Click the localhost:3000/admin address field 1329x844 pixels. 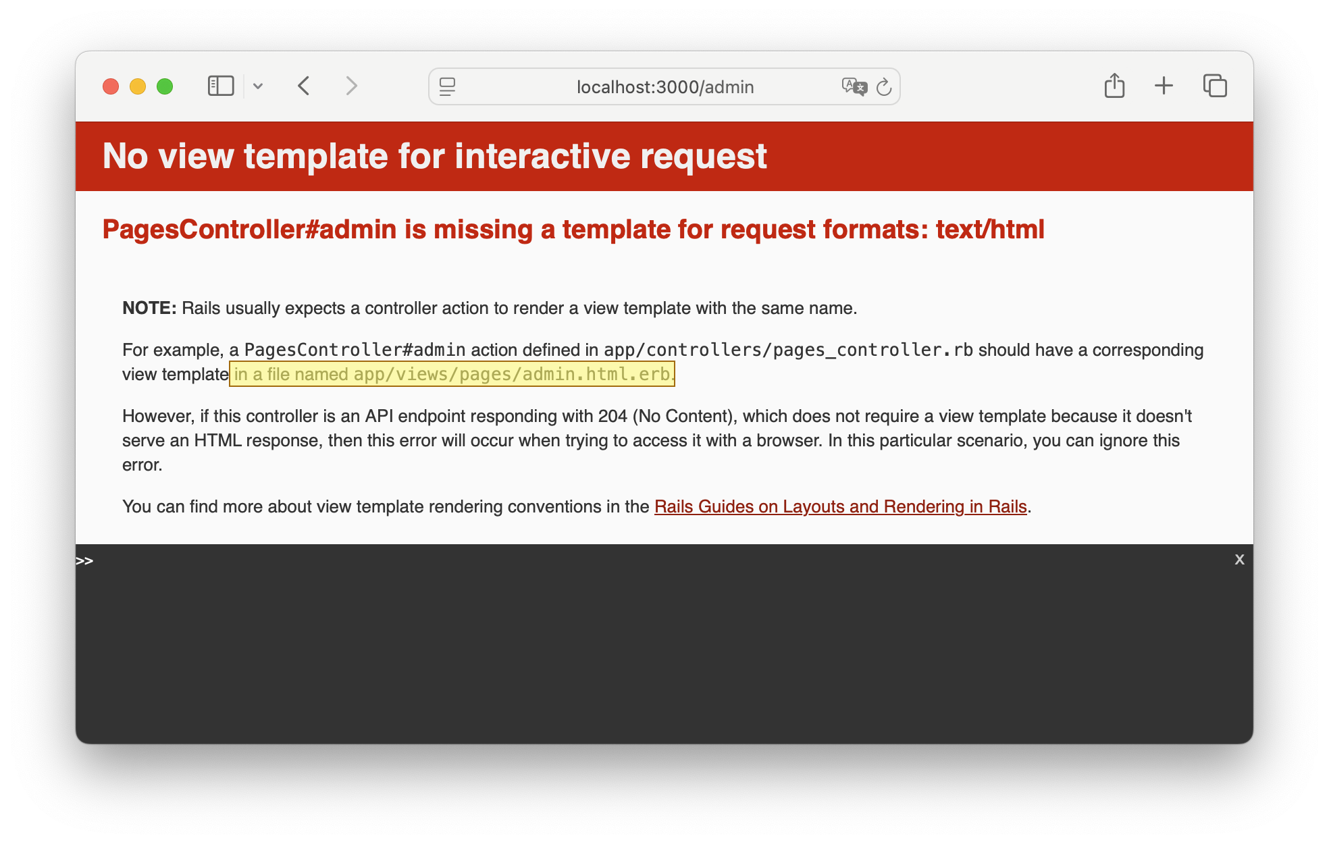[x=664, y=87]
